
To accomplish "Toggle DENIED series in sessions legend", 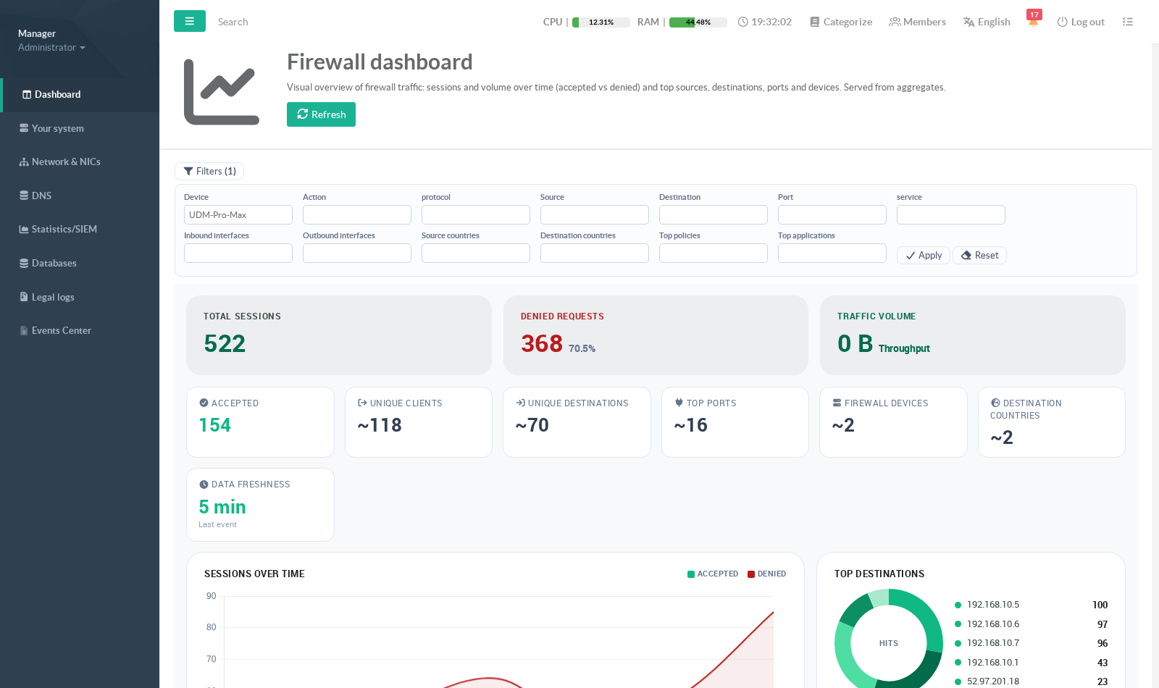I will tap(767, 574).
